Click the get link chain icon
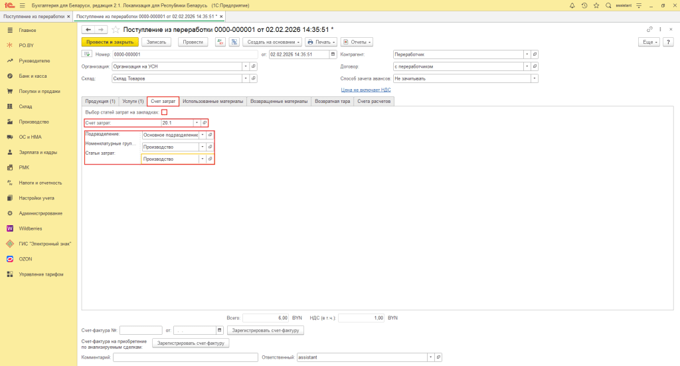 pos(649,29)
